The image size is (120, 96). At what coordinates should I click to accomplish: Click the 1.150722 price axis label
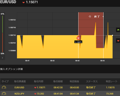[x=12, y=20]
